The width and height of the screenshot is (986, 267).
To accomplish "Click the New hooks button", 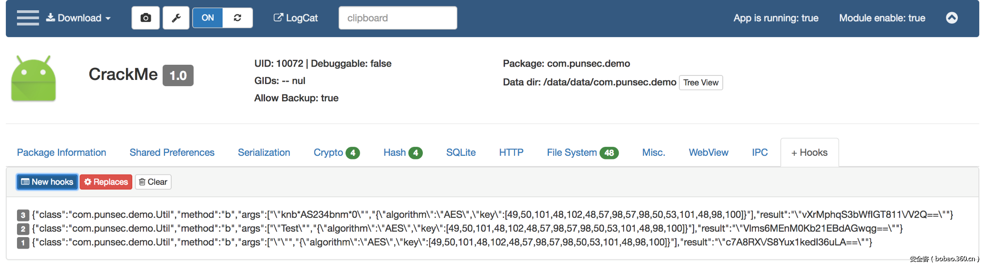I will [47, 182].
